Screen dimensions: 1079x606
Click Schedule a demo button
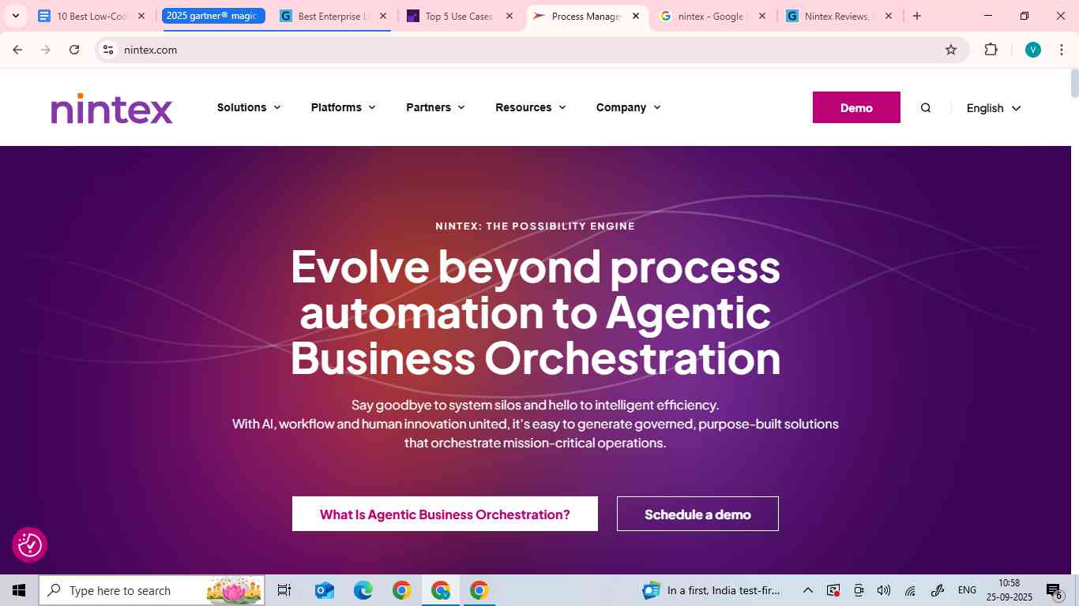(x=697, y=514)
